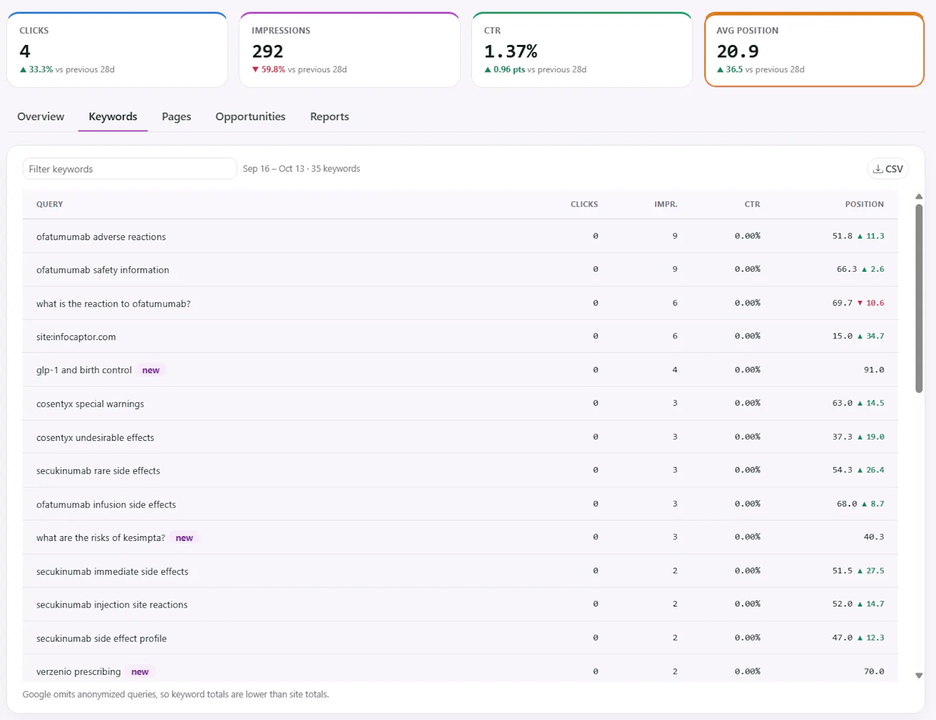Click position value 15.0 for site:infocaptor.com
The width and height of the screenshot is (936, 720).
(x=842, y=336)
